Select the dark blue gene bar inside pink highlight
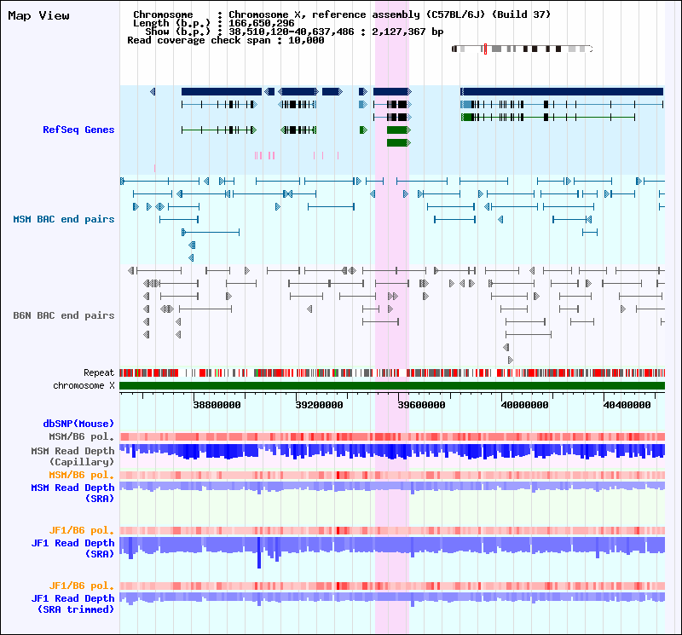 392,91
